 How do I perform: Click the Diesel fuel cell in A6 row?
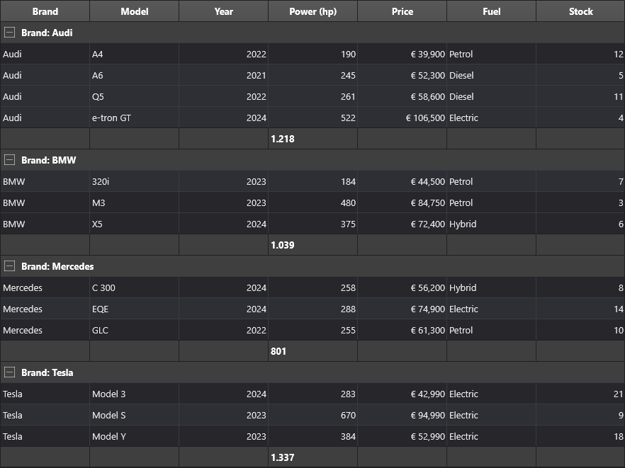(x=492, y=75)
